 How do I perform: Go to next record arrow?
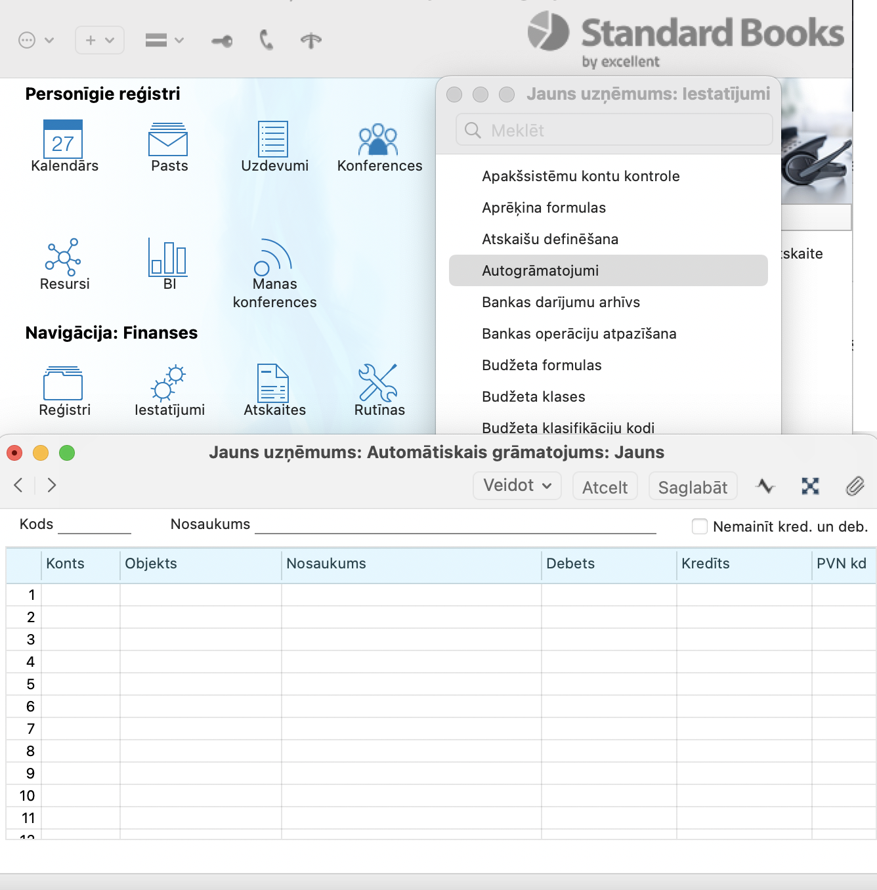click(x=52, y=485)
